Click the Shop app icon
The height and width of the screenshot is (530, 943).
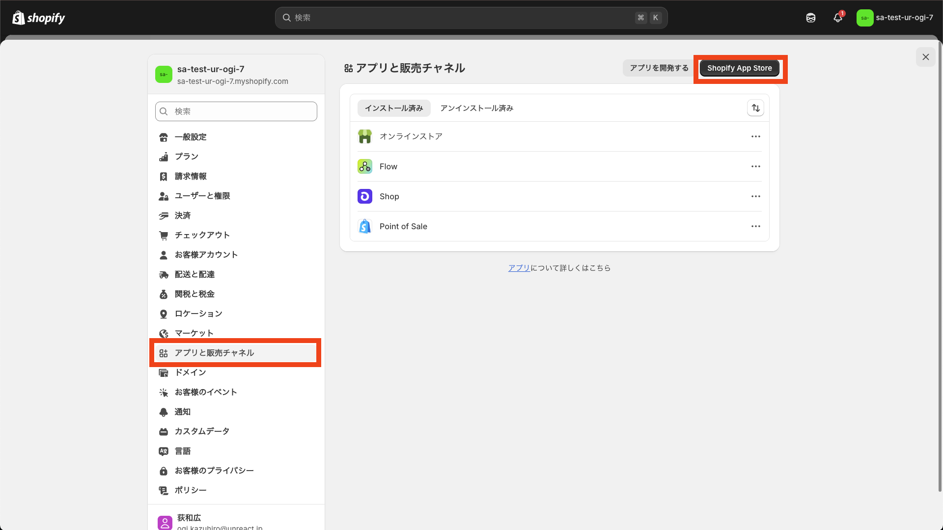click(x=364, y=196)
